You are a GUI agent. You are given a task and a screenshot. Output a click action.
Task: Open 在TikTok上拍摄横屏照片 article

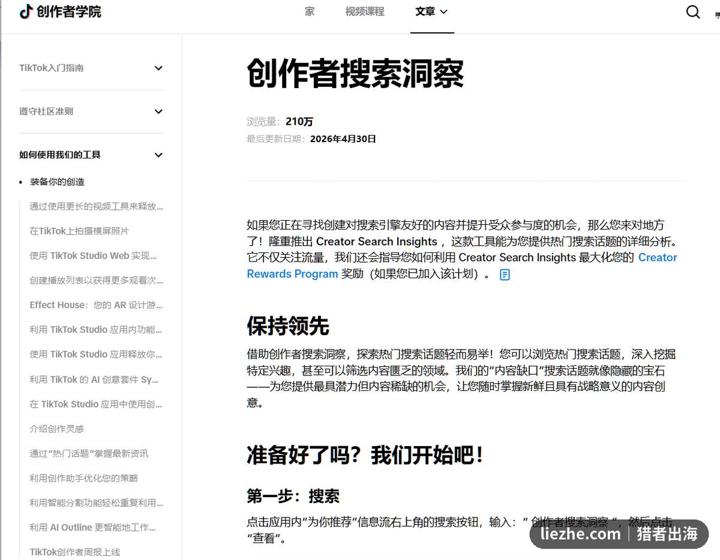[79, 231]
